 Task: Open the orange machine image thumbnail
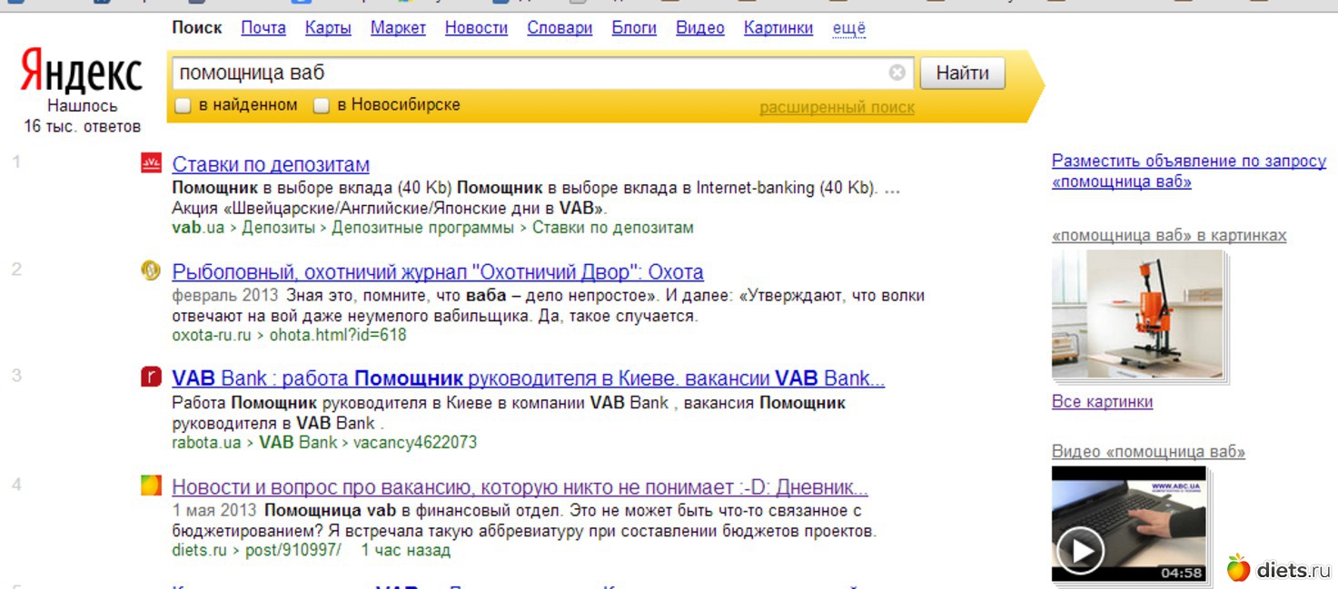point(1137,313)
